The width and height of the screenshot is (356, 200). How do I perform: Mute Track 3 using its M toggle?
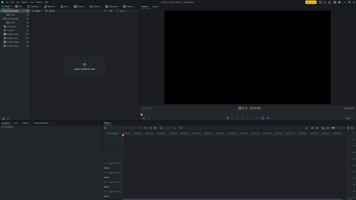tap(117, 172)
